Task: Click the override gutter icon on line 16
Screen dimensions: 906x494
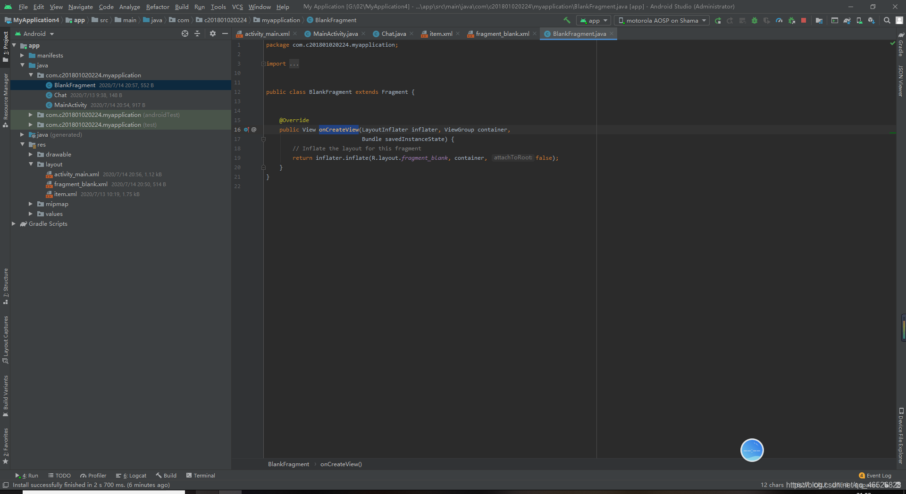Action: 246,130
